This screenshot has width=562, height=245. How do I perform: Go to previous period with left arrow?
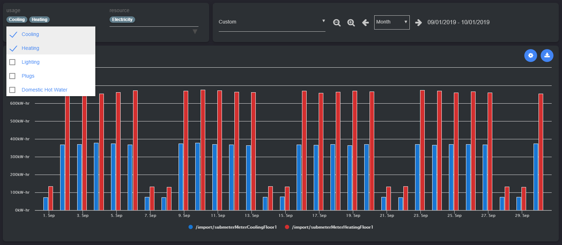365,23
